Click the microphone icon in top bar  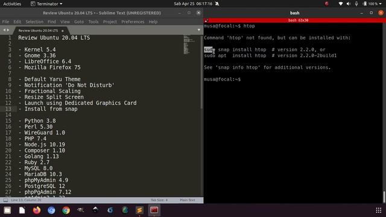click(x=356, y=4)
